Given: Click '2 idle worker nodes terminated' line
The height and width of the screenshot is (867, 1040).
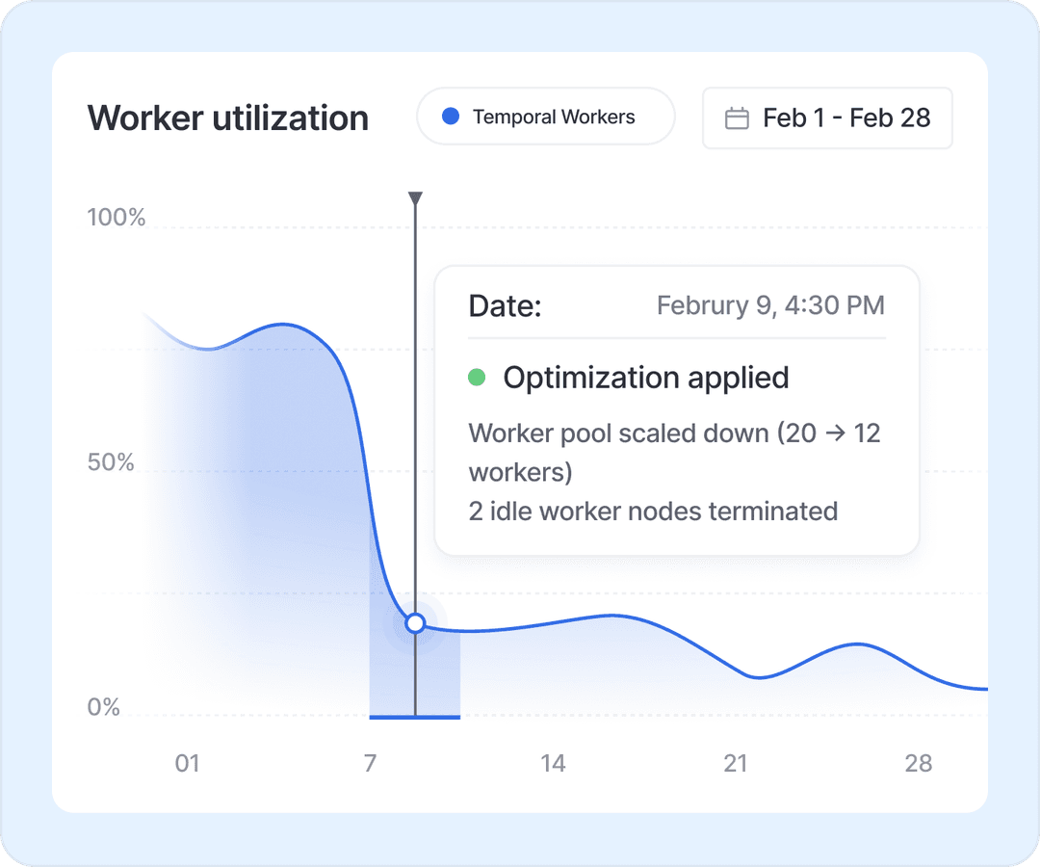Looking at the screenshot, I should (x=653, y=511).
